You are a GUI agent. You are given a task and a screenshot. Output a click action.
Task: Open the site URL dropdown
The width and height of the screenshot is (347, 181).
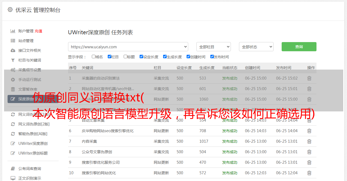pos(128,47)
